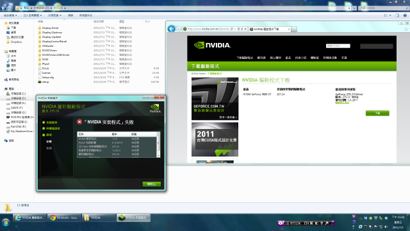The height and width of the screenshot is (231, 410).
Task: Go back in Internet Explorer
Action: point(172,28)
